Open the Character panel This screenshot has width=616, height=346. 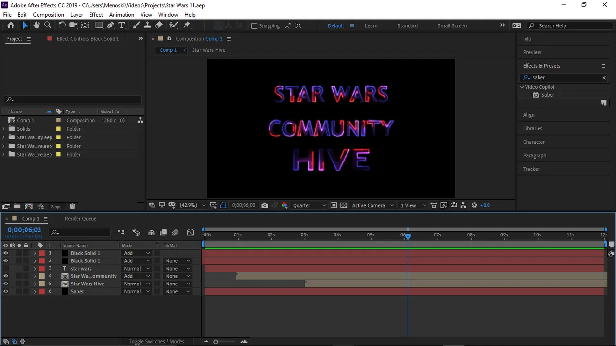534,142
